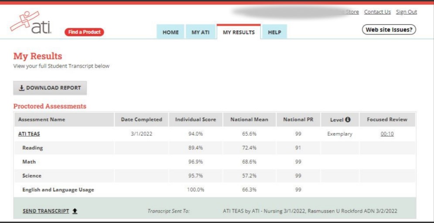The image size is (434, 223).
Task: Open the Store link
Action: pyautogui.click(x=352, y=12)
